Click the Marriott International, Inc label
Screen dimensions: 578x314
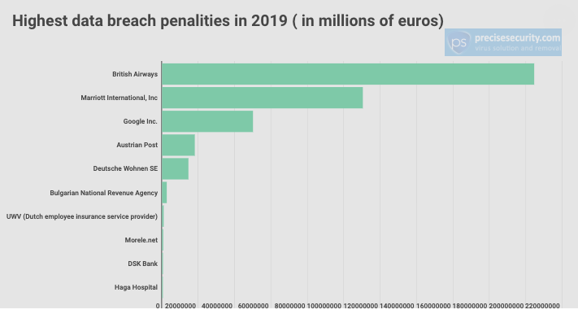119,98
